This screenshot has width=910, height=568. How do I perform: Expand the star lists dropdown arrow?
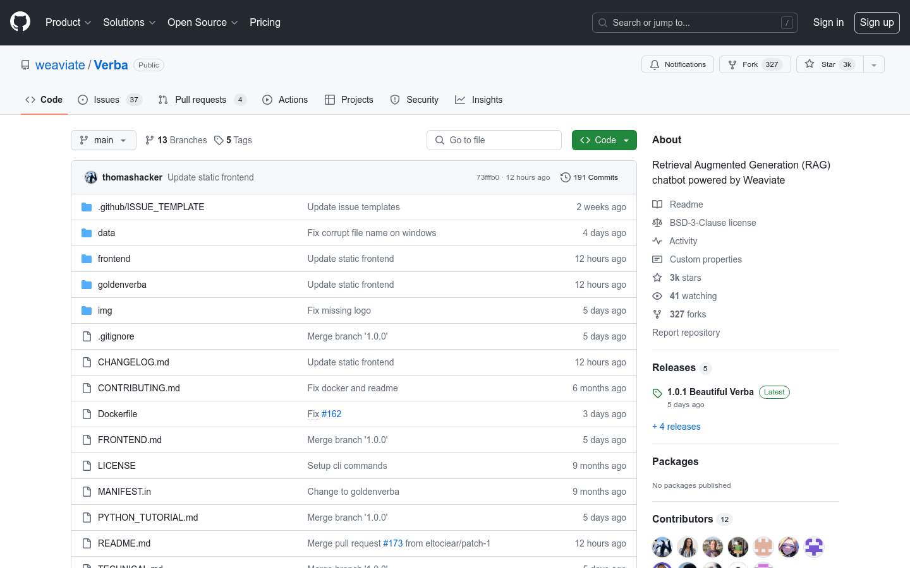tap(874, 64)
